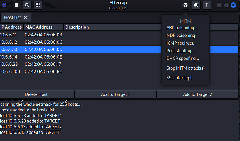Sort by MAC Address column header
240x141 pixels.
point(43,27)
